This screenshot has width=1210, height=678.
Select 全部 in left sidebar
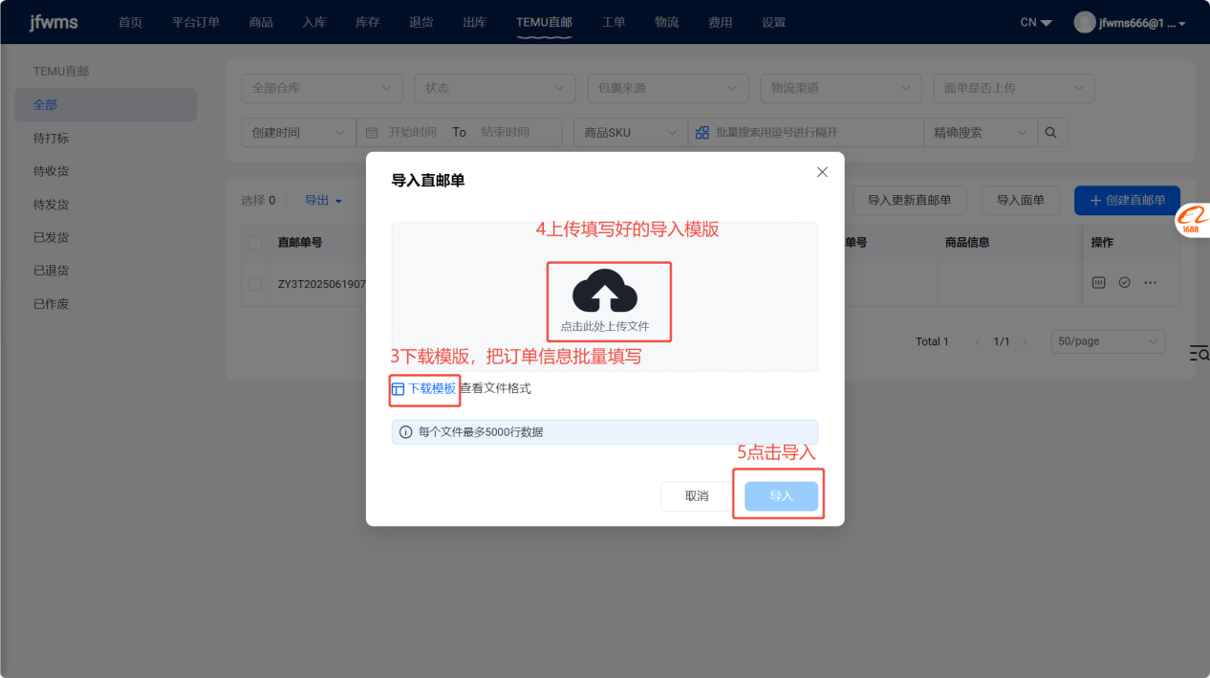[x=105, y=105]
